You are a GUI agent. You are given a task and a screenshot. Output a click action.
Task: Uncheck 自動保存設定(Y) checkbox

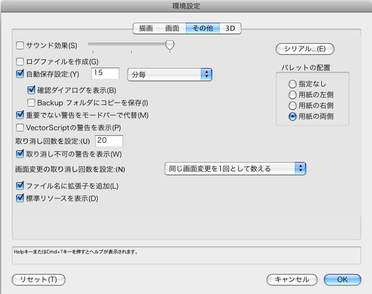coord(21,73)
